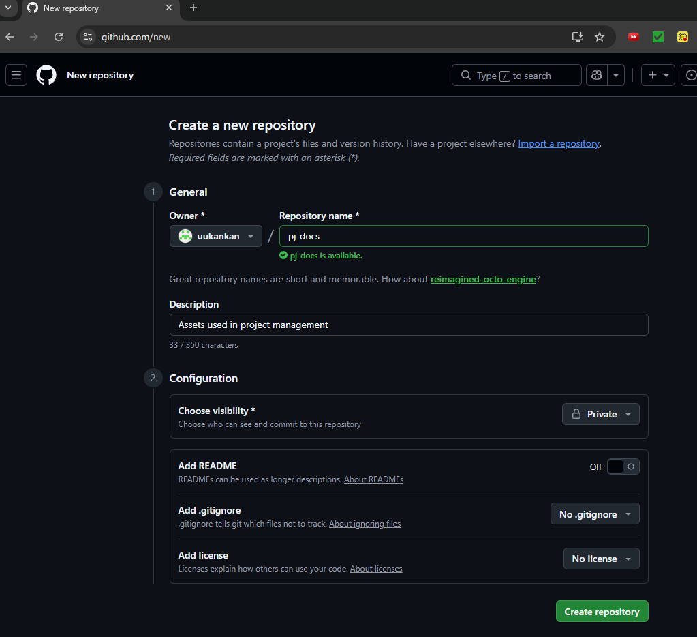View site information icon in address bar
The height and width of the screenshot is (637, 697).
click(87, 37)
